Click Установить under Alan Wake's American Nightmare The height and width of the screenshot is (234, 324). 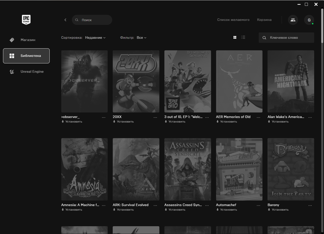click(x=278, y=122)
